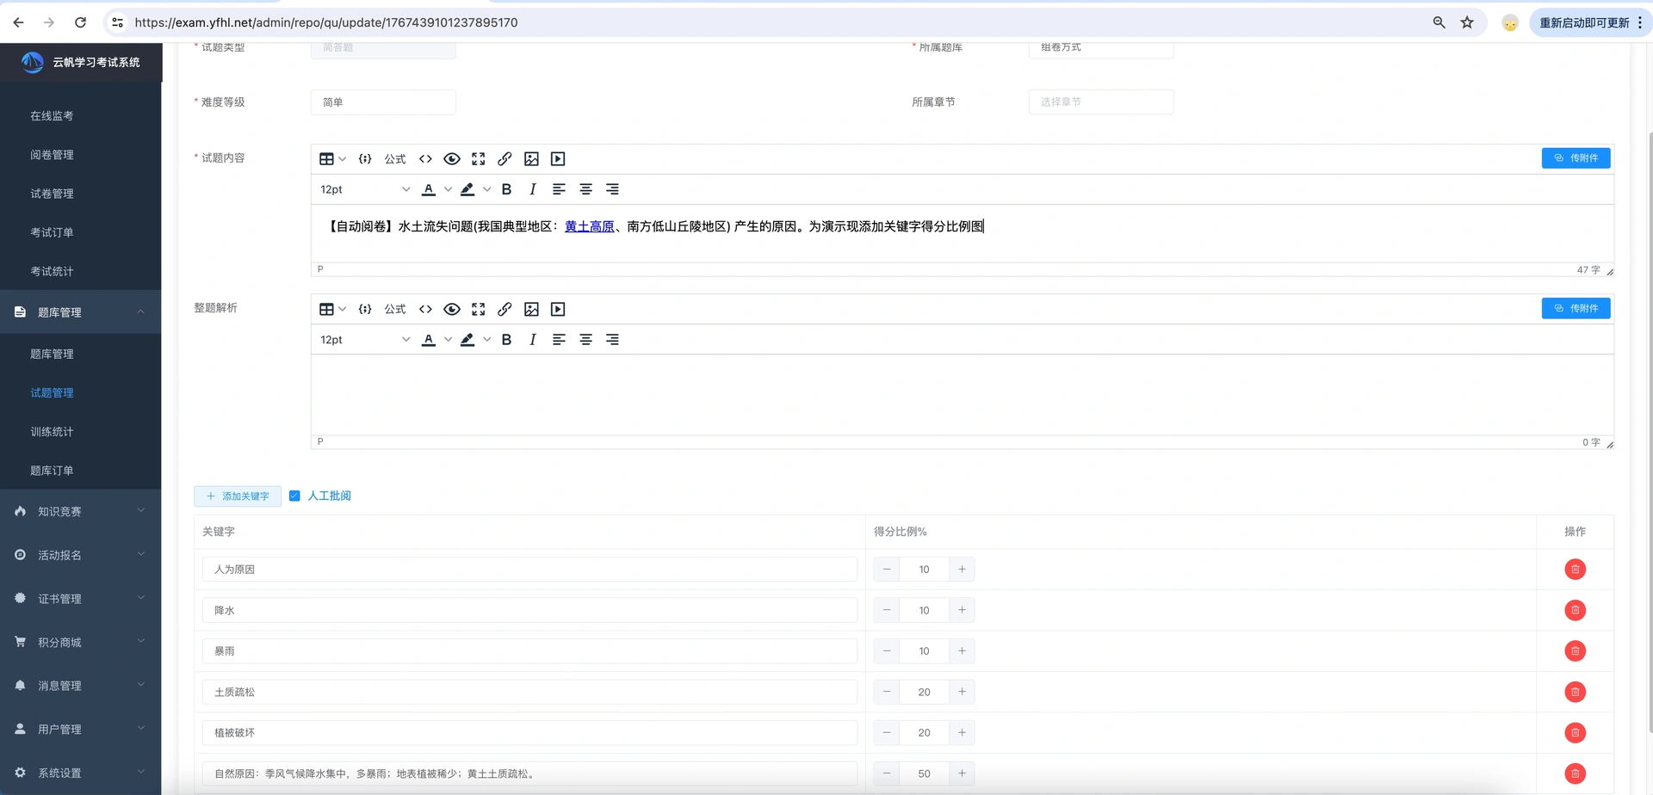
Task: Reload the browser page
Action: coord(80,22)
